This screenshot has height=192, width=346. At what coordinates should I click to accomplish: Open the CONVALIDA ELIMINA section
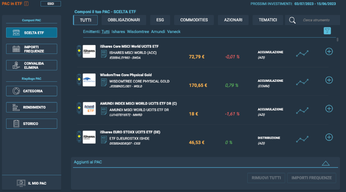[32, 65]
